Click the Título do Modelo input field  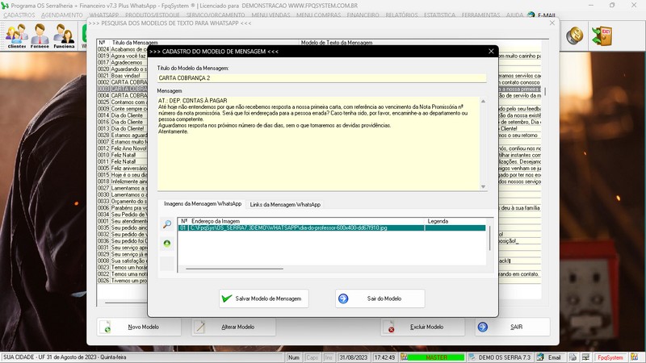pyautogui.click(x=321, y=77)
